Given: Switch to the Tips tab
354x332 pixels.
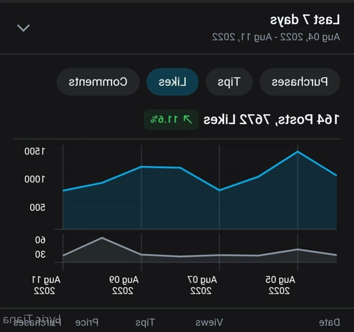Looking at the screenshot, I should click(x=229, y=82).
